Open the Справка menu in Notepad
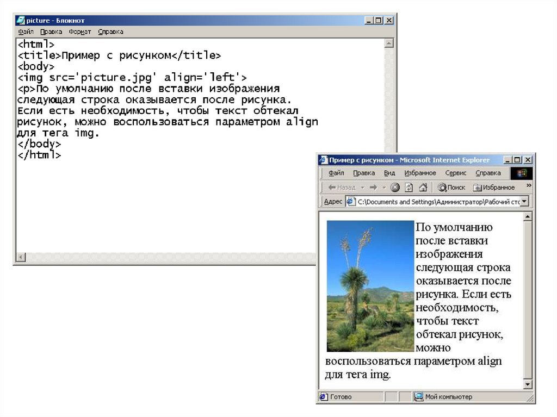This screenshot has height=417, width=557. (x=110, y=32)
